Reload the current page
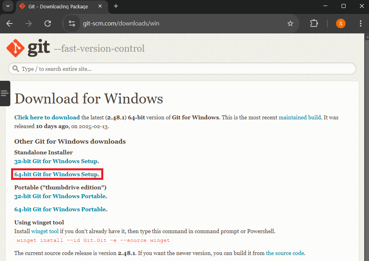This screenshot has height=261, width=369. pyautogui.click(x=48, y=23)
